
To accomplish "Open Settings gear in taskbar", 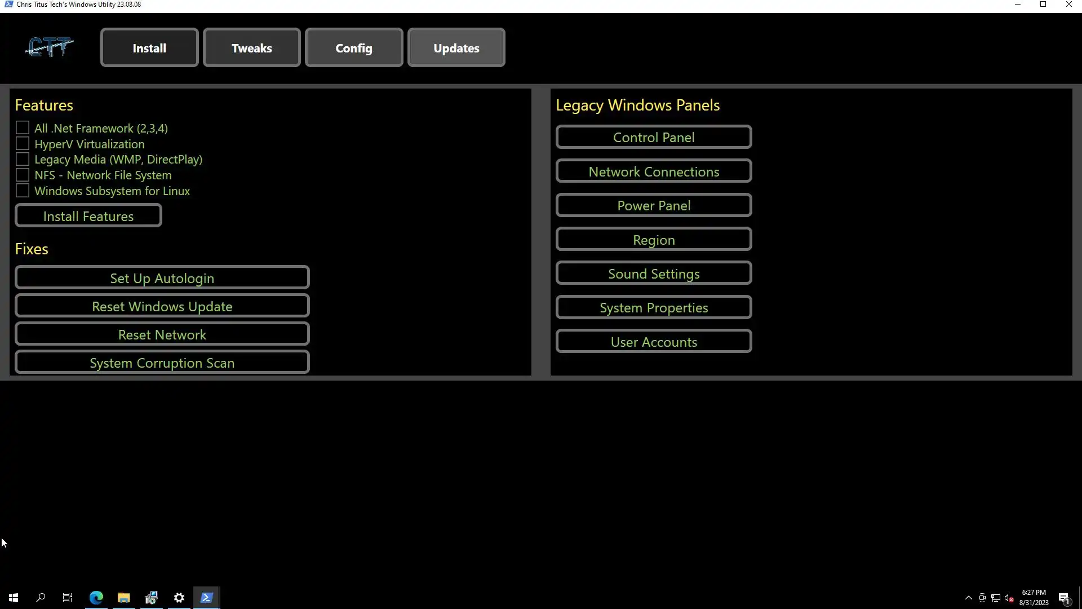I will tap(179, 598).
